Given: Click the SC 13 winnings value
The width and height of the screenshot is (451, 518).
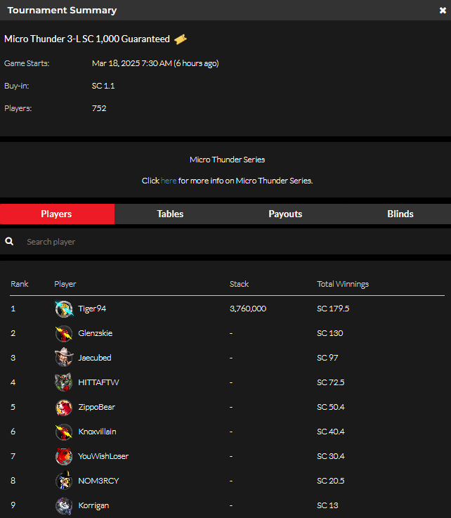Looking at the screenshot, I should 327,505.
